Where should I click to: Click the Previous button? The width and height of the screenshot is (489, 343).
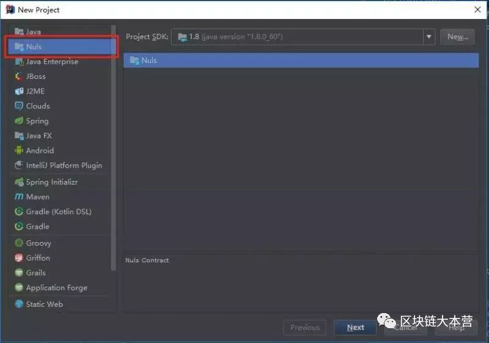pos(304,328)
